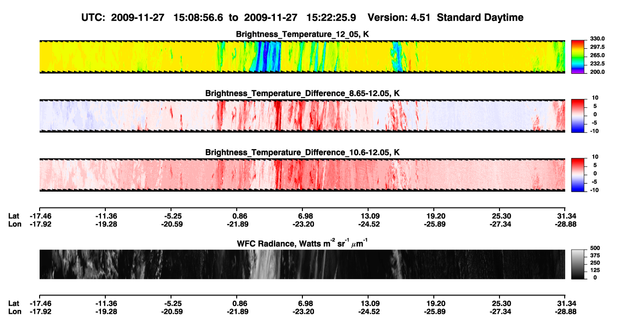This screenshot has width=628, height=322.
Task: Select the WFC Radiance grayscale image strip
Action: 302,264
